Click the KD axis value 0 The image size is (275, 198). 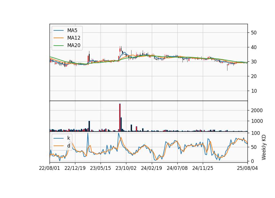[252, 161]
